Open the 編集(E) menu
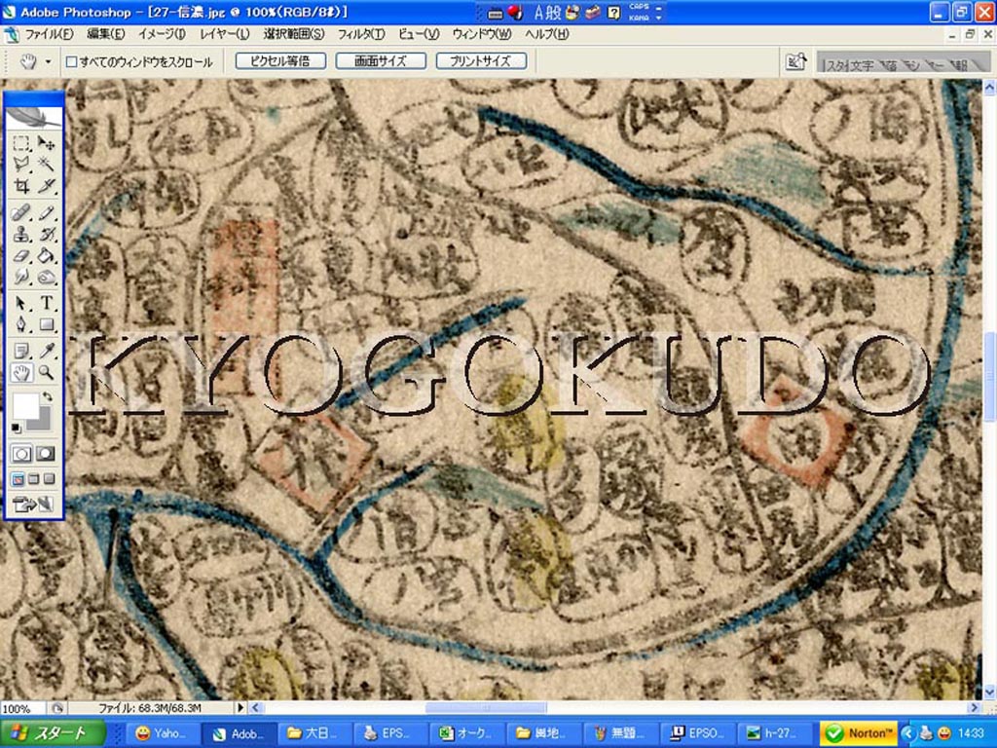 (x=105, y=34)
